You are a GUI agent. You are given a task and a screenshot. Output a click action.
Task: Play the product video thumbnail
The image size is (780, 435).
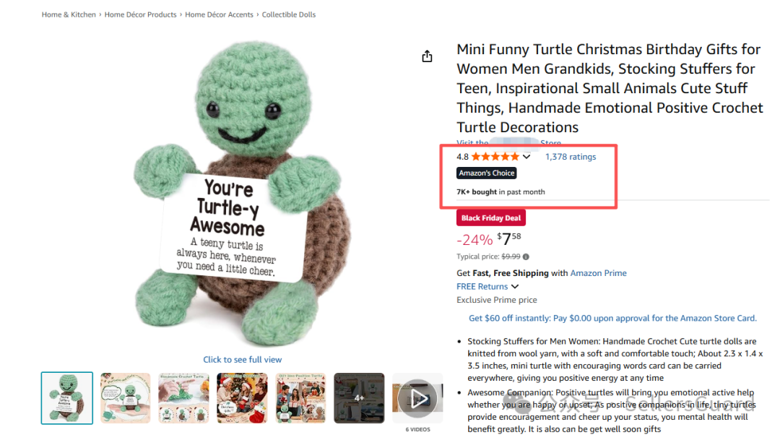click(417, 398)
